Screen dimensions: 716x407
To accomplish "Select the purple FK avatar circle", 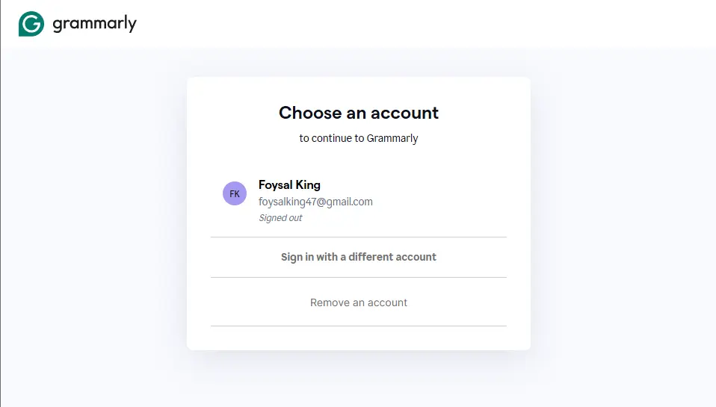I will [235, 193].
